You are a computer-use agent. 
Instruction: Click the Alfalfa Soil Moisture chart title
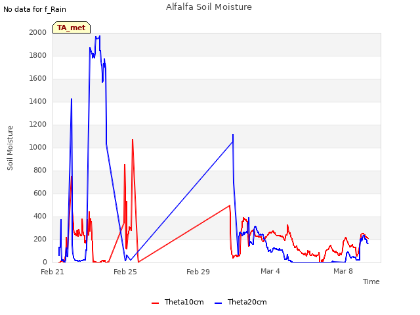click(x=209, y=7)
